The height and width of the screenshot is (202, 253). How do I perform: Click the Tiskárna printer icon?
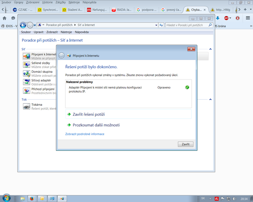26,106
